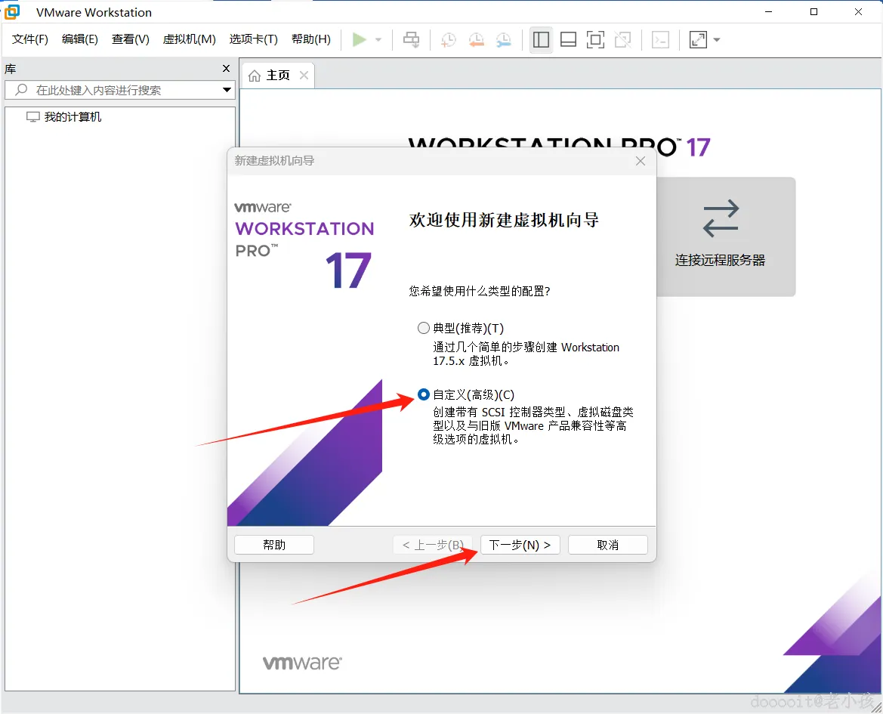Click the magnifier icon in library search
883x714 pixels.
(21, 89)
